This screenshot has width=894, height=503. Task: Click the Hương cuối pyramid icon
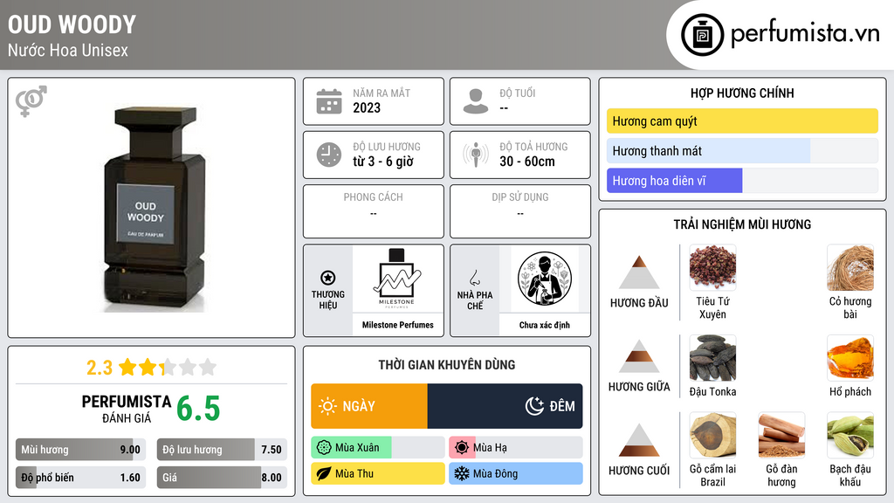pos(639,440)
